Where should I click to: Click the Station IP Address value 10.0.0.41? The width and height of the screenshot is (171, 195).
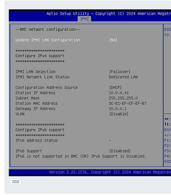point(119,93)
